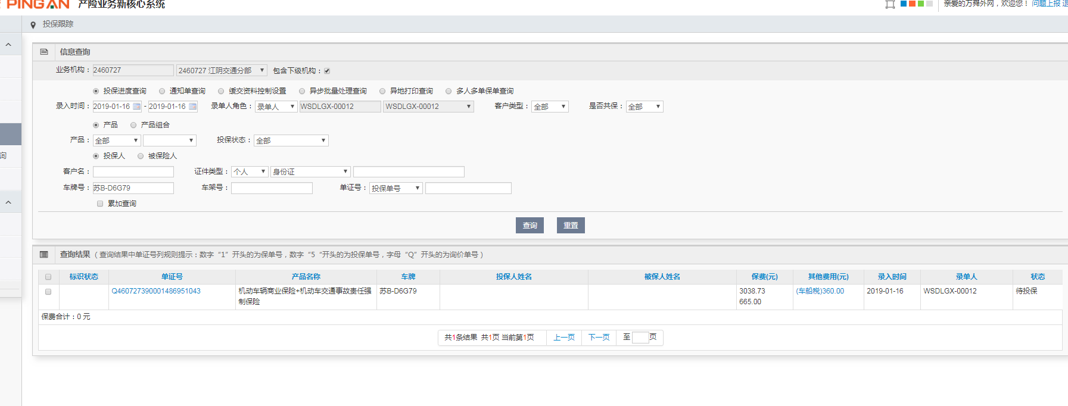Go to previous page with 上一页

[x=564, y=338]
